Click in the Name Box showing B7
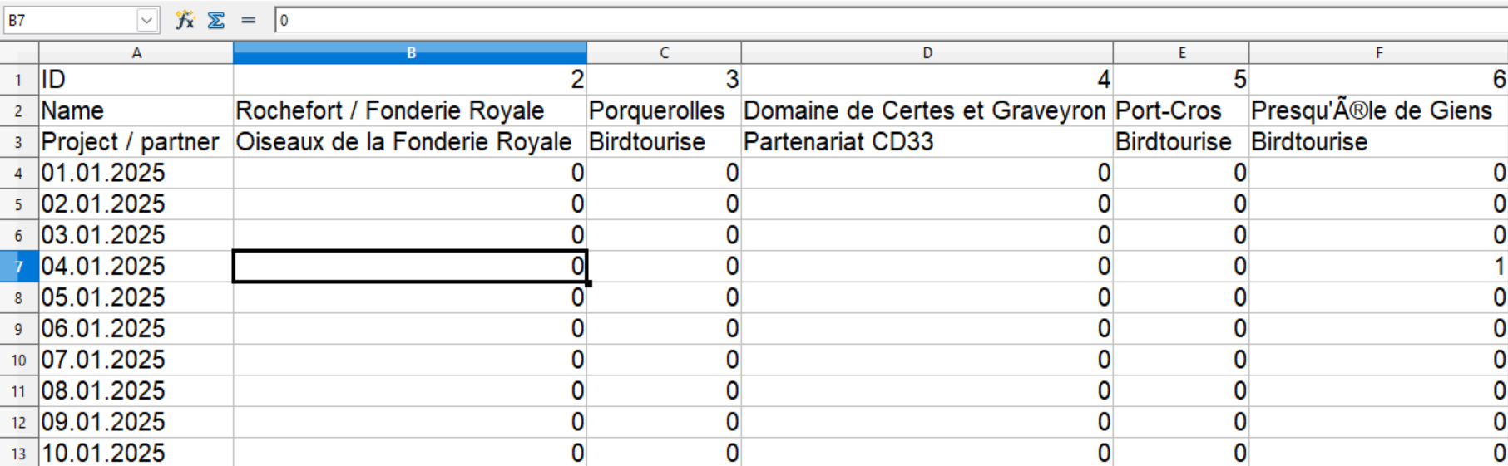 (x=70, y=20)
